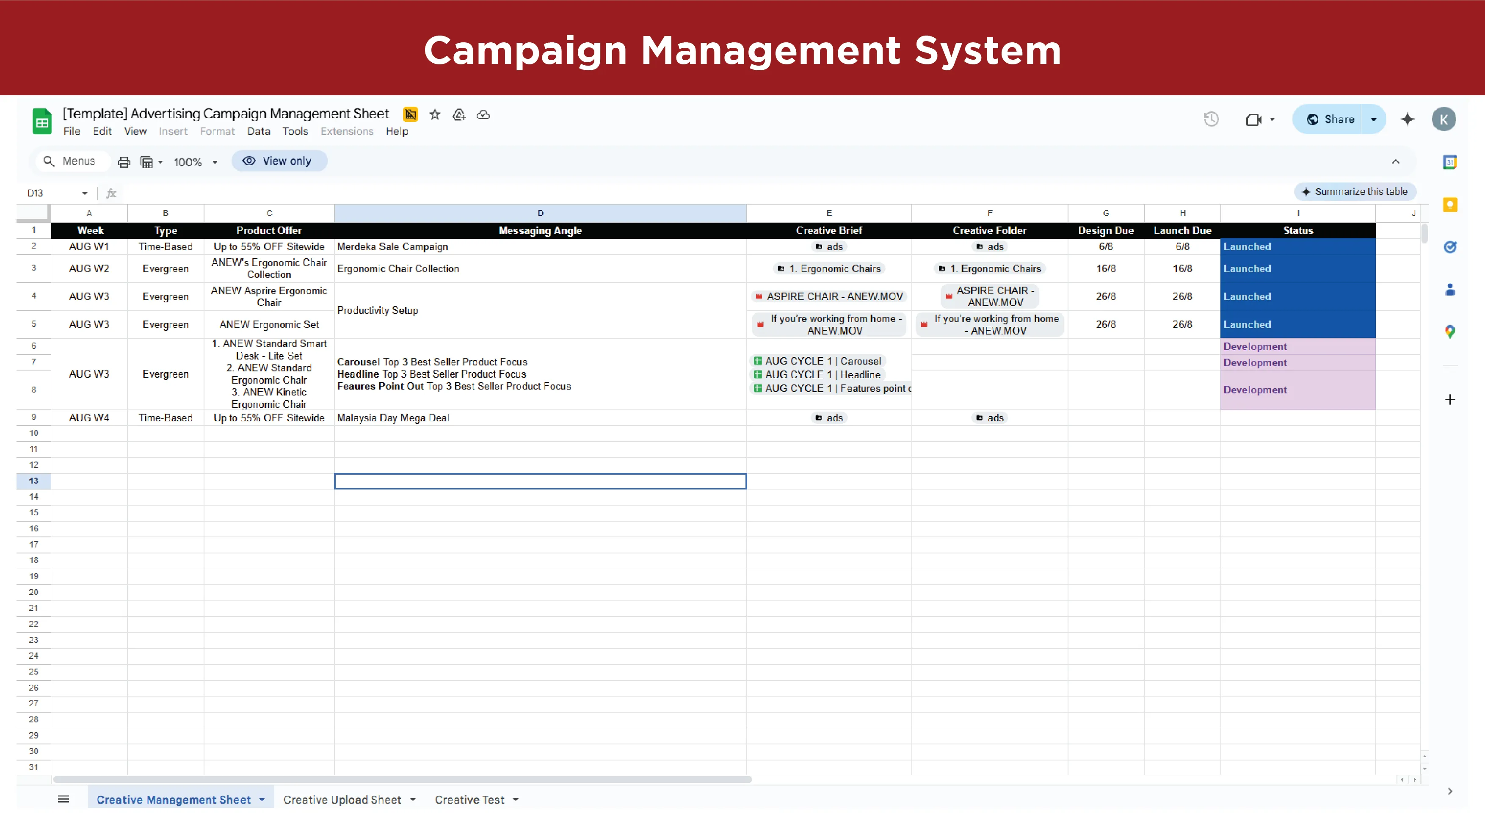Select column D header
This screenshot has height=824, width=1485.
click(x=540, y=213)
